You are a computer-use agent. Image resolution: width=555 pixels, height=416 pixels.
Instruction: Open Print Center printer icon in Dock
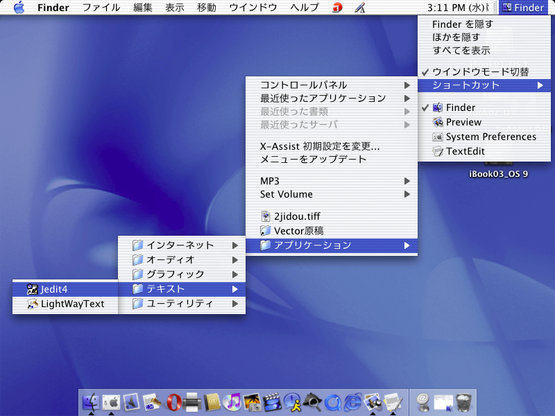click(x=192, y=402)
